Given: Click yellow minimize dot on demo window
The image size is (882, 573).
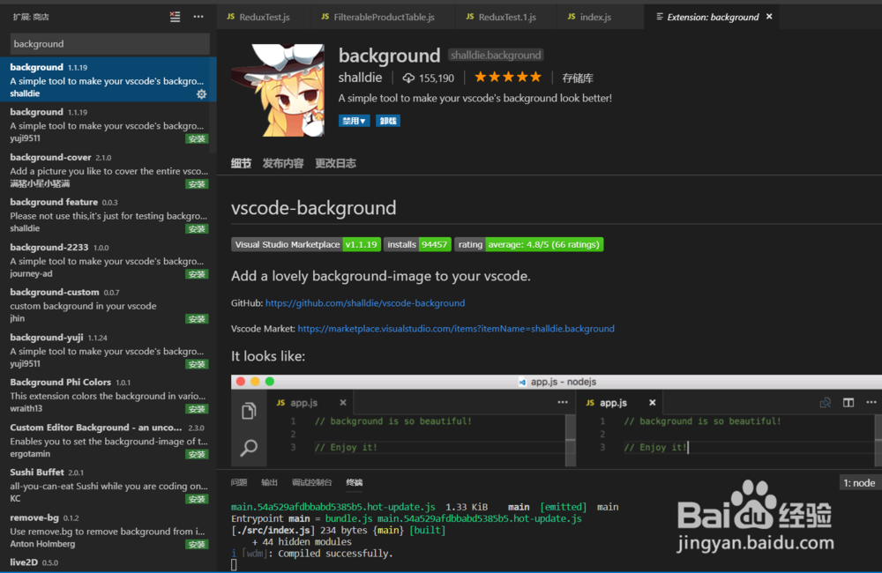Looking at the screenshot, I should click(x=256, y=381).
